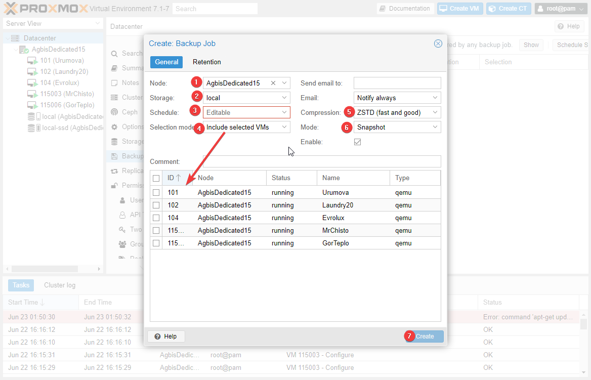Click the Search magnifier icon in side menu
Viewport: 591px width, 380px height.
tap(114, 54)
